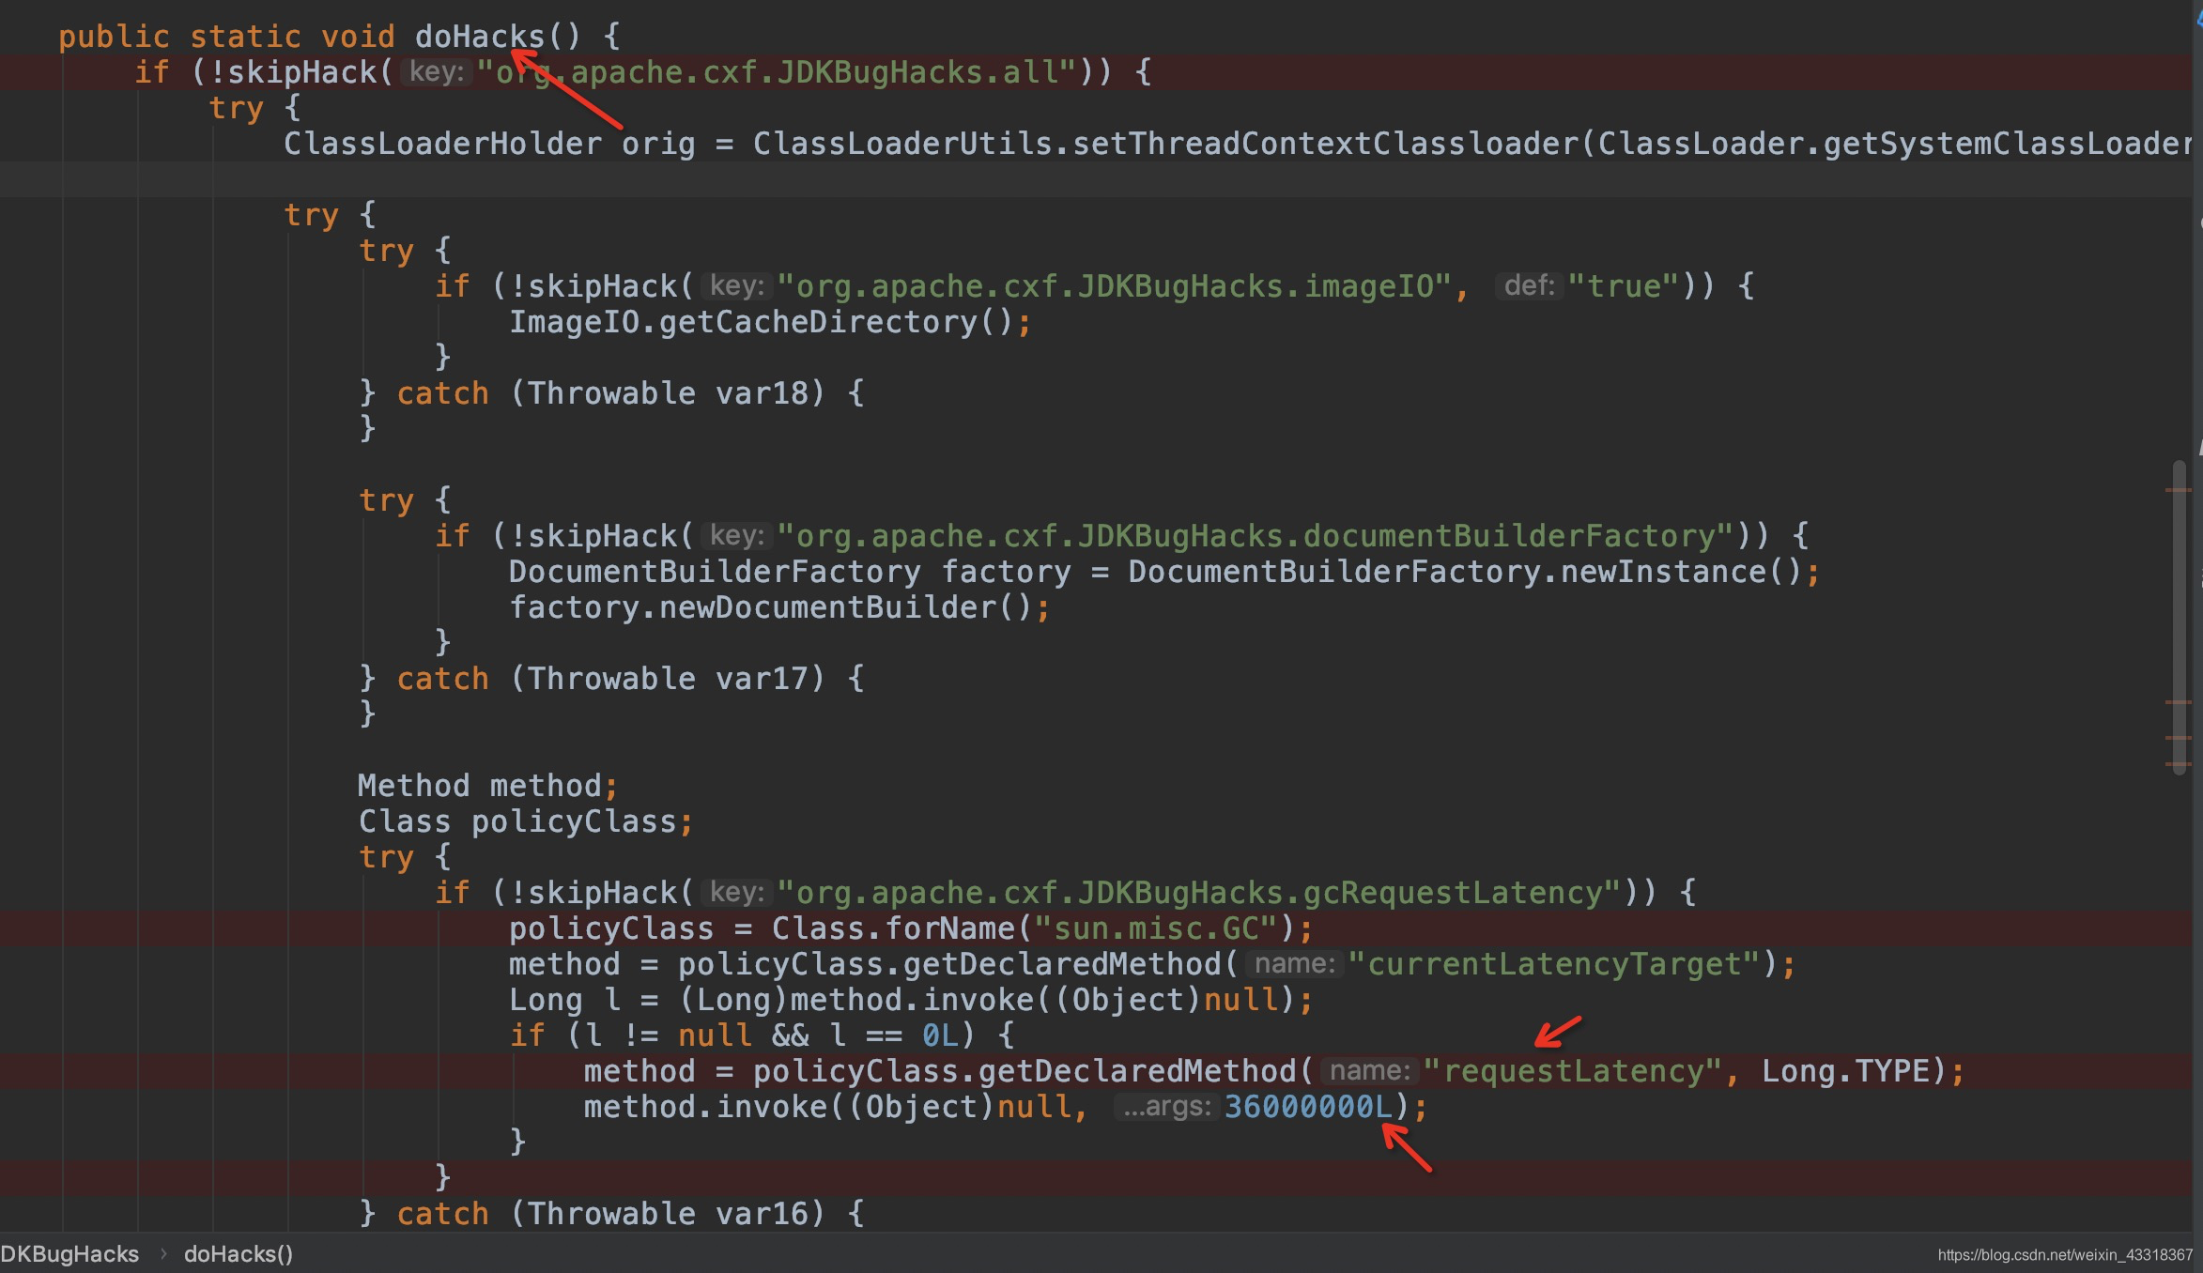Click the var16 variable in the last catch
The height and width of the screenshot is (1273, 2203).
pos(762,1214)
